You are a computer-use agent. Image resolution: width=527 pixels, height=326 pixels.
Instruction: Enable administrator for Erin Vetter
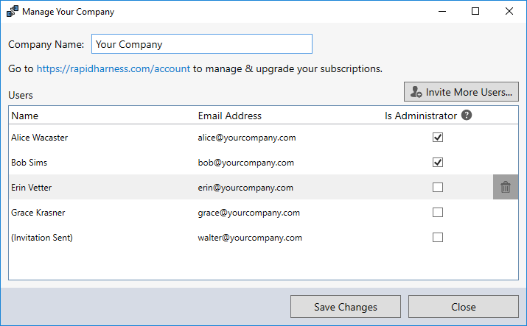(438, 188)
